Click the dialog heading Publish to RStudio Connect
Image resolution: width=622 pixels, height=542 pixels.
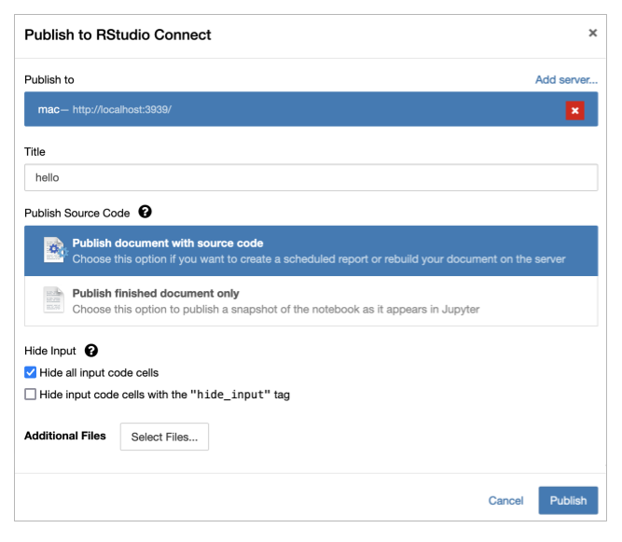click(x=117, y=35)
